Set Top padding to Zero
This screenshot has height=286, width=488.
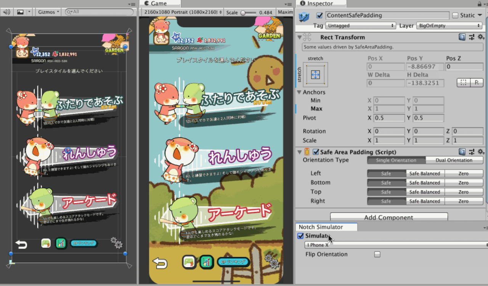pos(464,192)
